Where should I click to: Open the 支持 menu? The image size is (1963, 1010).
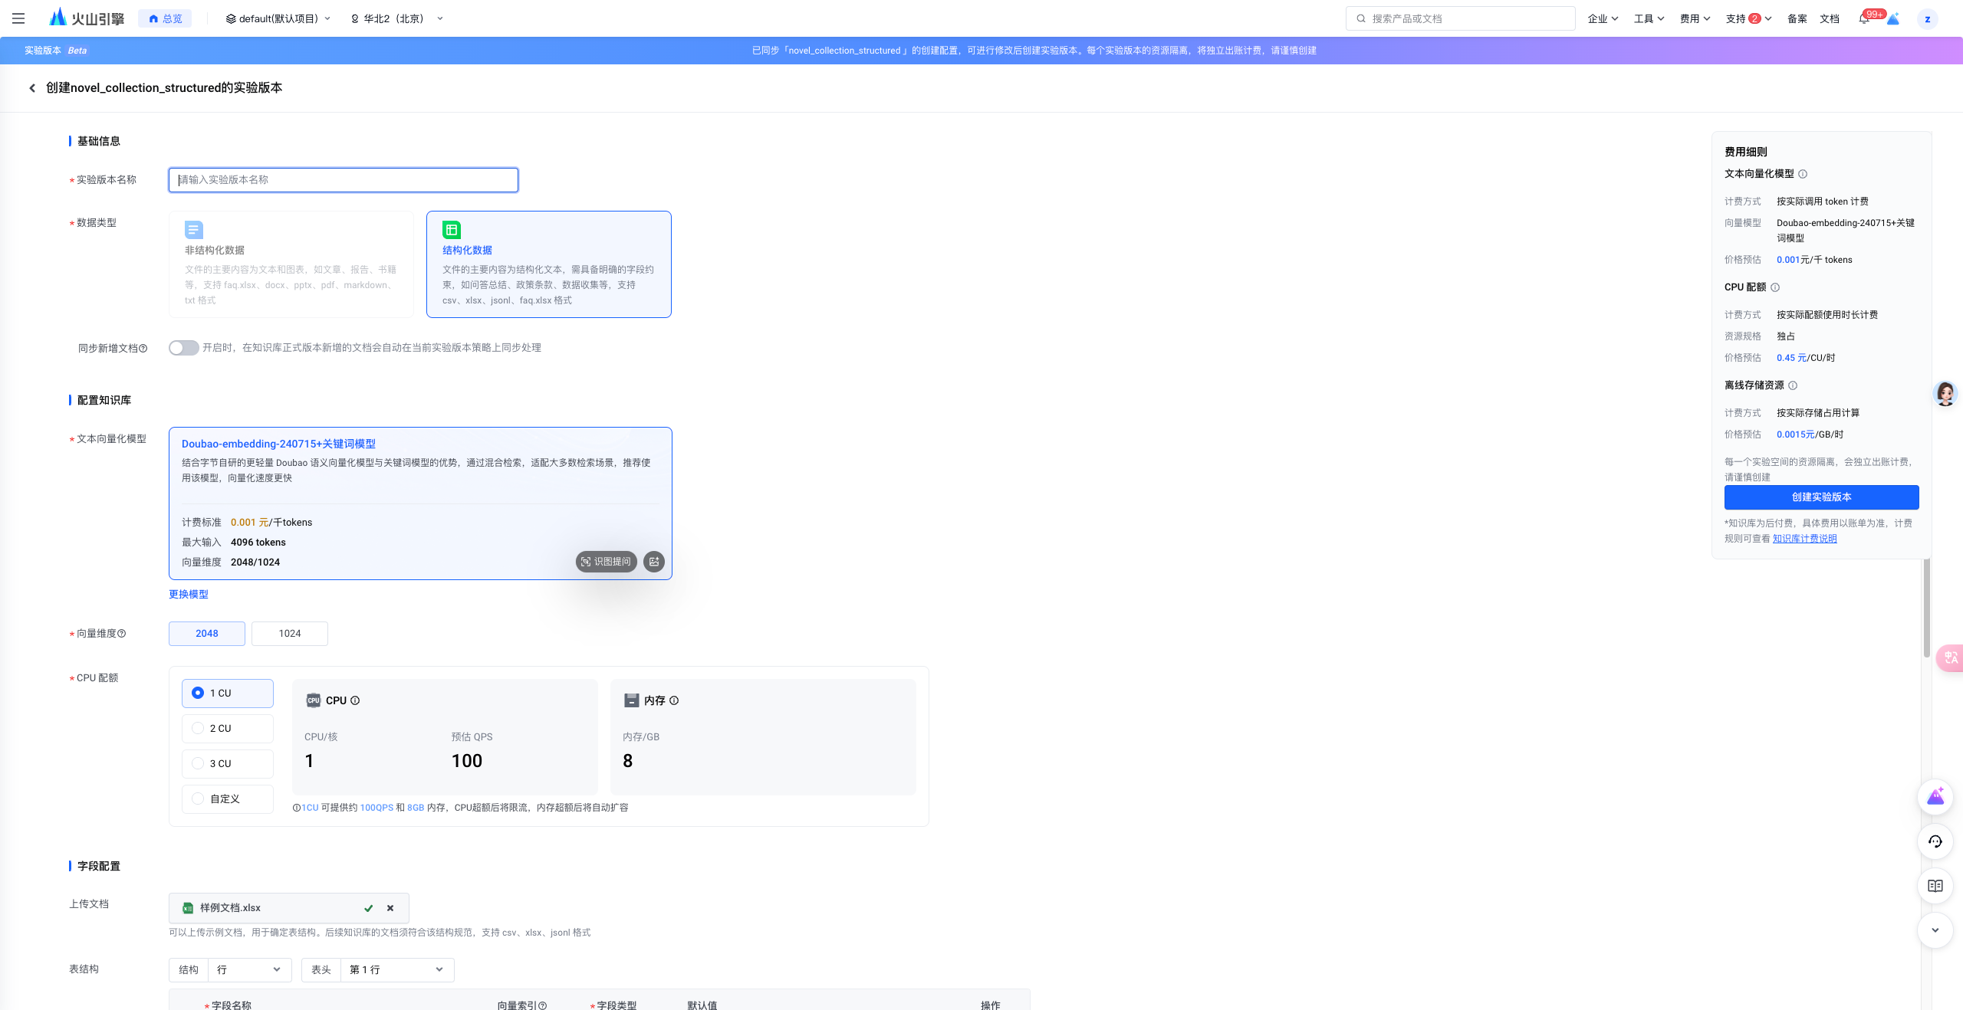tap(1748, 18)
